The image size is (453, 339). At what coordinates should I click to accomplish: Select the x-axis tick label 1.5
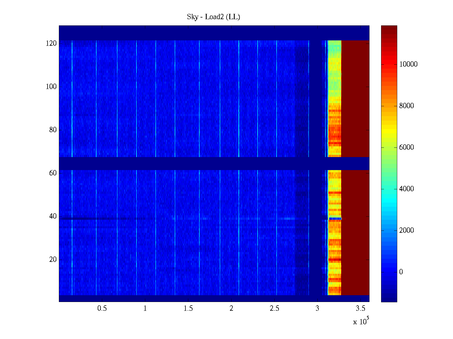coord(188,308)
